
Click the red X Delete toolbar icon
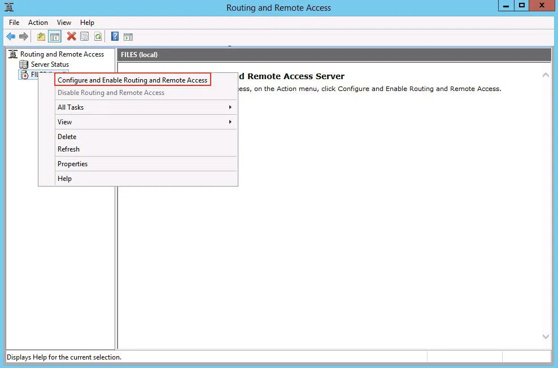pos(72,37)
